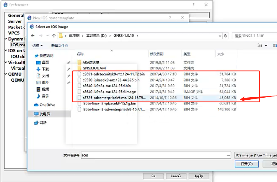The width and height of the screenshot is (277, 182).
Task: Sort by 大小 column header
Action: pos(221,54)
